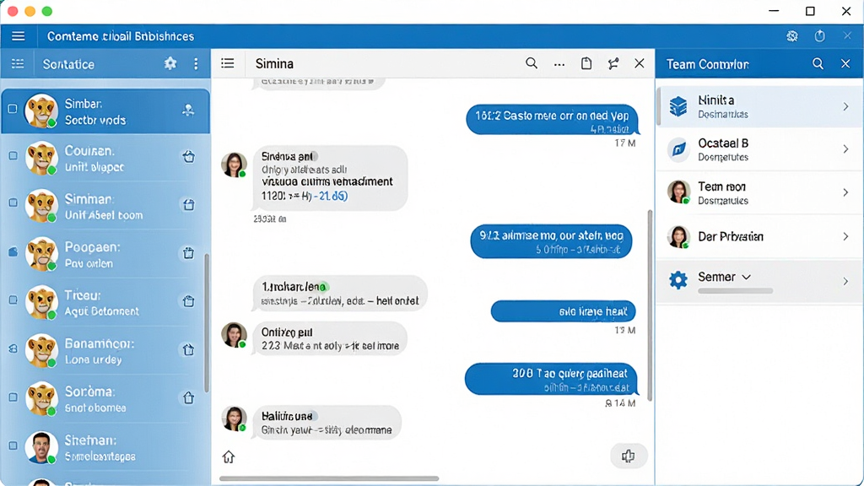Select the Poopaen contact name

[92, 247]
